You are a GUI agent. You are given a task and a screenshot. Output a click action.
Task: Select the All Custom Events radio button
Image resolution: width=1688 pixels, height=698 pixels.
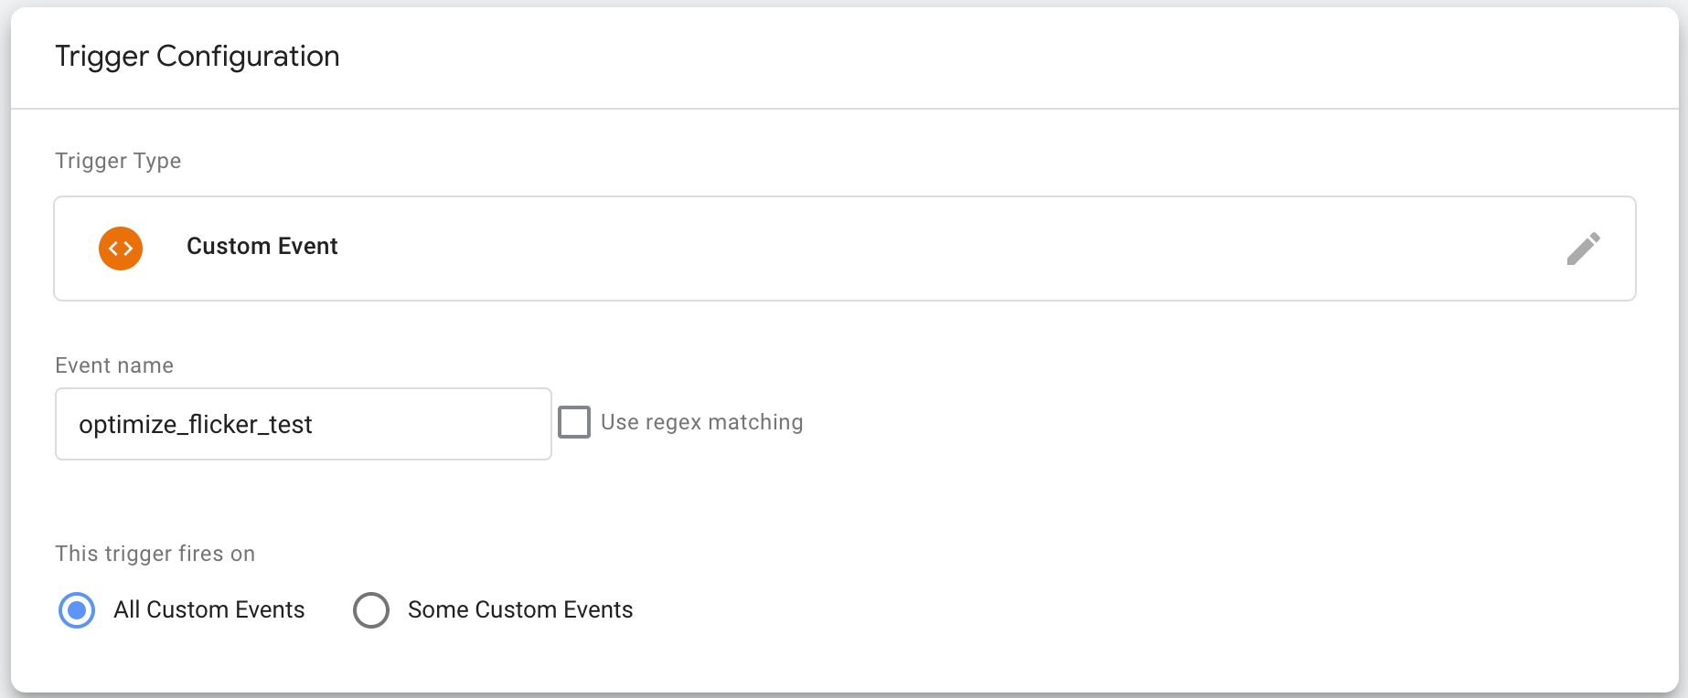coord(77,610)
